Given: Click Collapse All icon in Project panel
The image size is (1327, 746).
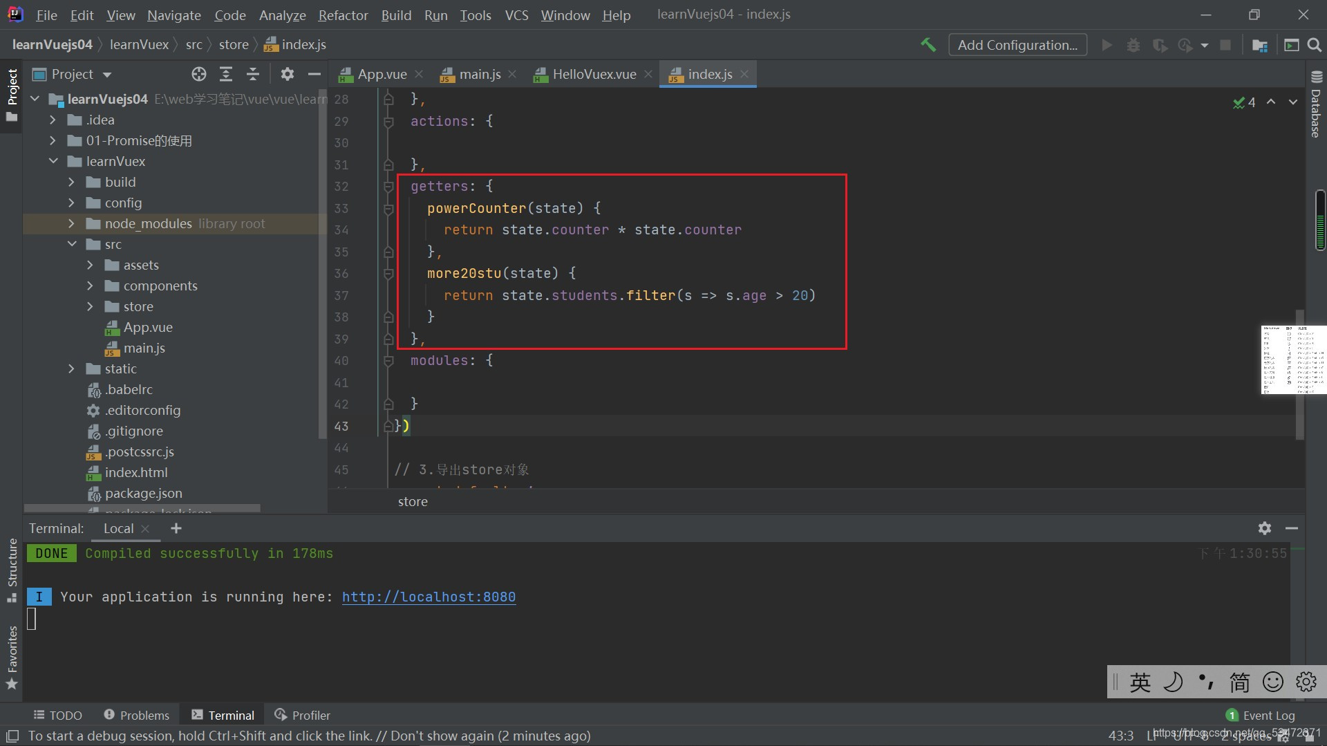Looking at the screenshot, I should [253, 74].
